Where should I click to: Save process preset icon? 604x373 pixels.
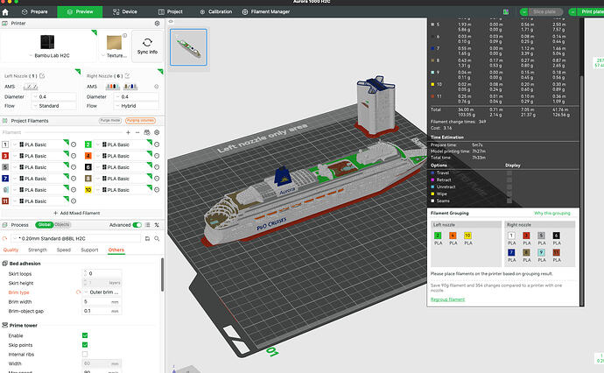pos(147,239)
